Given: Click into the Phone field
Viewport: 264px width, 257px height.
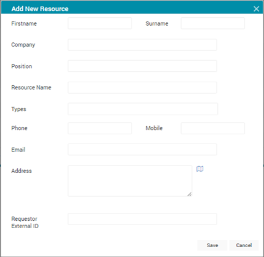Looking at the screenshot, I should click(x=99, y=128).
